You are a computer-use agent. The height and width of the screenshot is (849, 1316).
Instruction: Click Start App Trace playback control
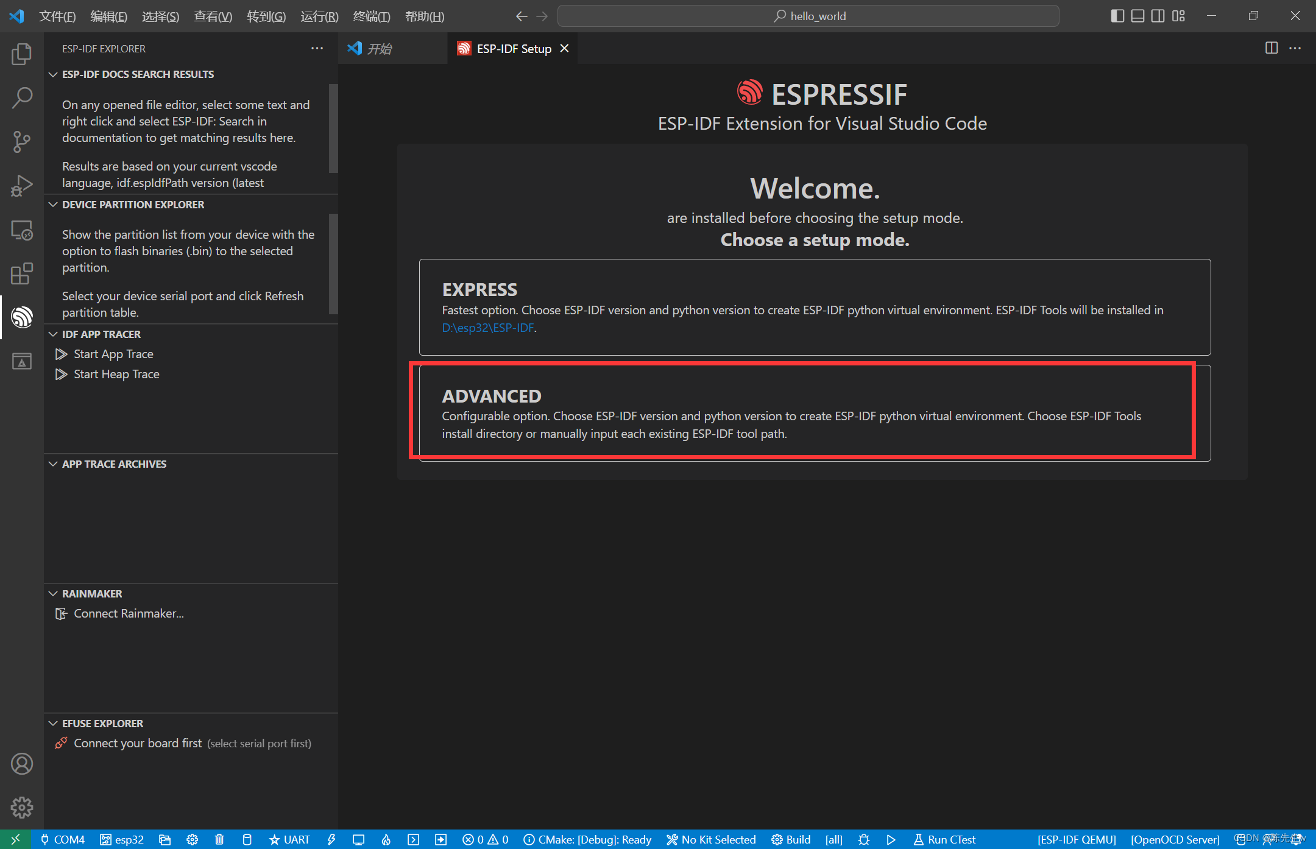[x=62, y=354]
